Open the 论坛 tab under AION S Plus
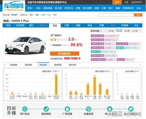Viewport: 146px width, 119px height. click(137, 25)
